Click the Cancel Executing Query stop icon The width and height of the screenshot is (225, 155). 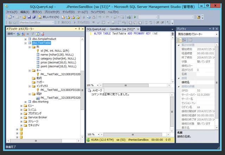94,22
